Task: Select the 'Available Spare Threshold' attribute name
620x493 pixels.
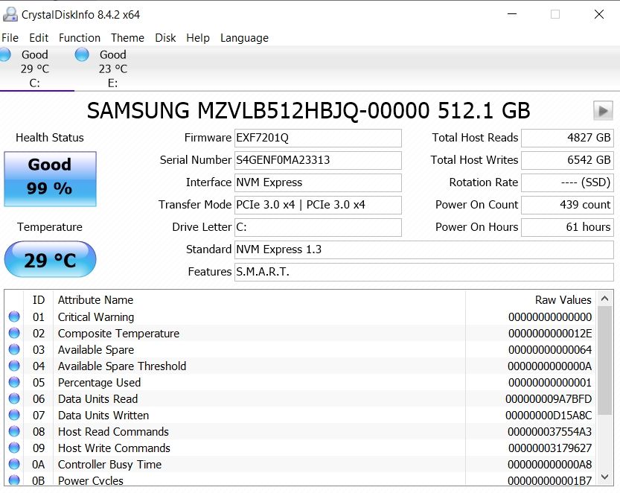Action: click(122, 366)
